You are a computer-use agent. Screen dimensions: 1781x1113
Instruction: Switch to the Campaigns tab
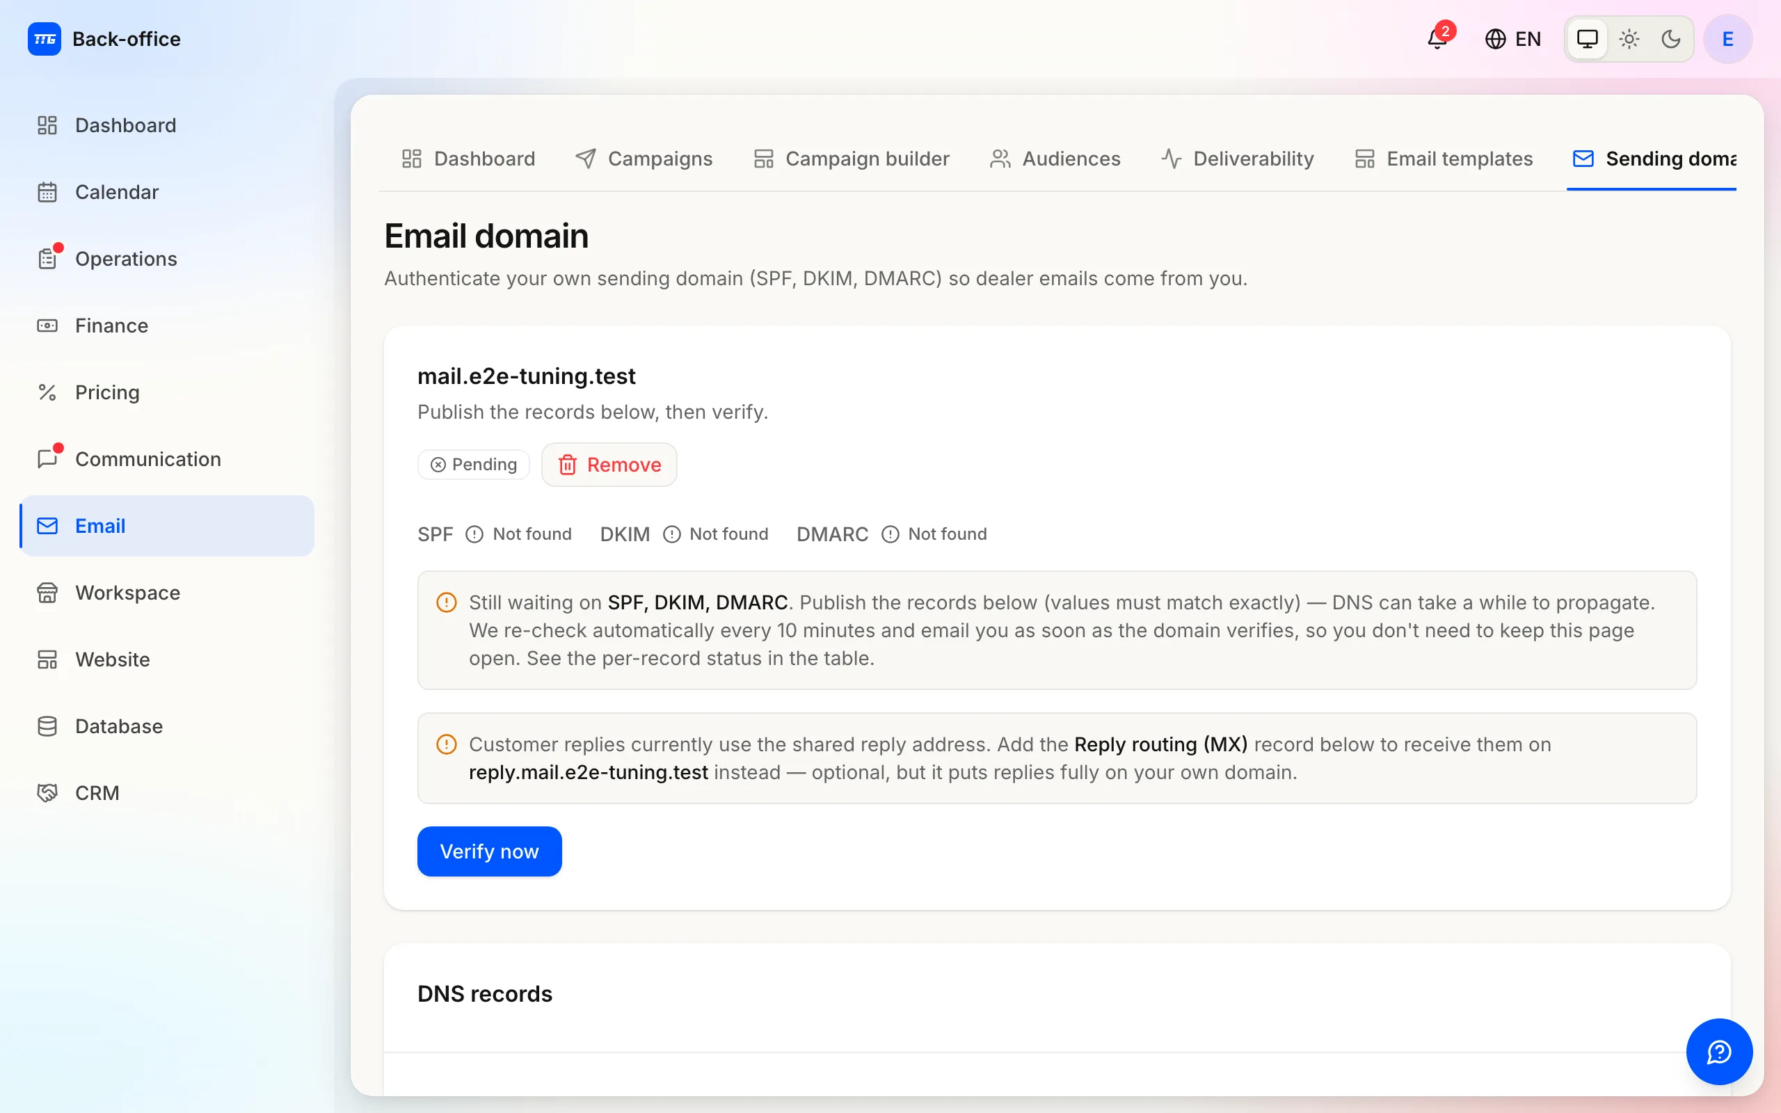[x=644, y=159]
